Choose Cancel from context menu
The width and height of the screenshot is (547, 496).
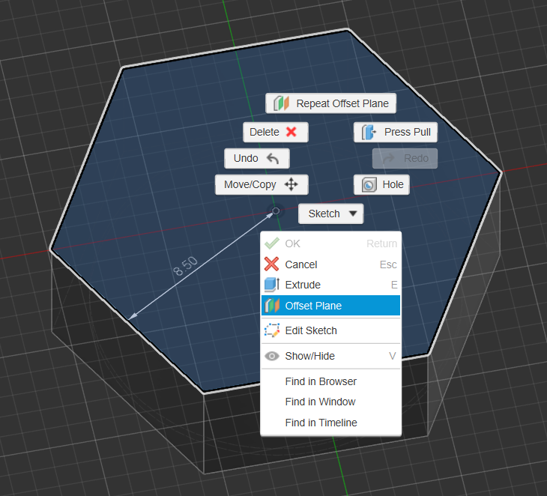coord(330,264)
